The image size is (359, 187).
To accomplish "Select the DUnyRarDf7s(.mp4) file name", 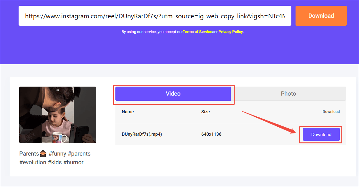I will (x=142, y=134).
